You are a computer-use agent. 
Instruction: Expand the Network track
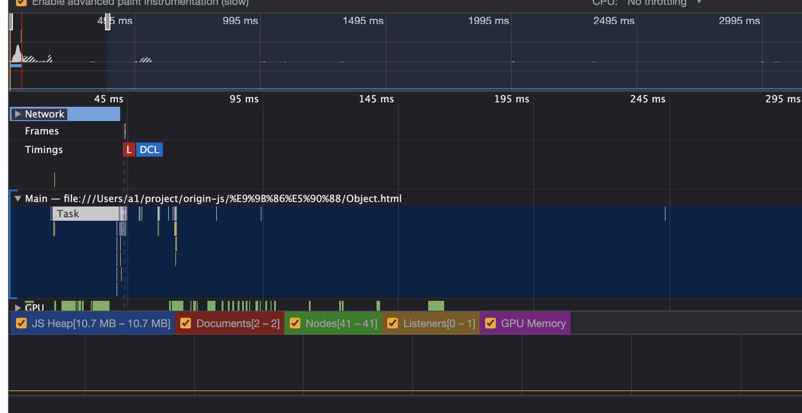(18, 114)
